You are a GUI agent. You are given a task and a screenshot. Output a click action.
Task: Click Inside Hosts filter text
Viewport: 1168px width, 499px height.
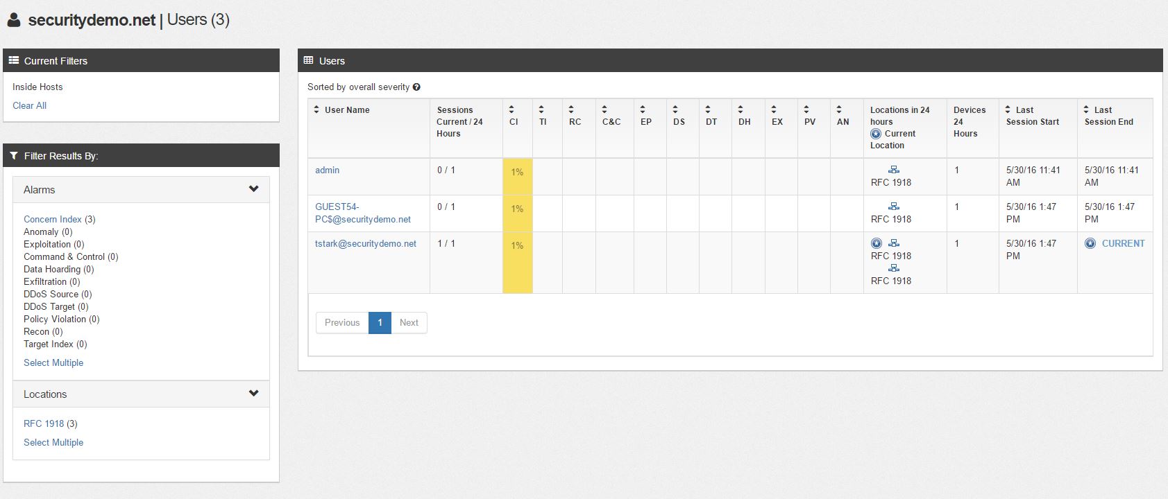point(37,87)
